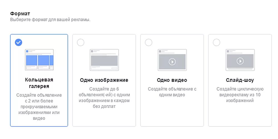Viewport: 278px width, 139px height.
Task: Click the text Создайте объявление с одним видео
Action: (172, 92)
